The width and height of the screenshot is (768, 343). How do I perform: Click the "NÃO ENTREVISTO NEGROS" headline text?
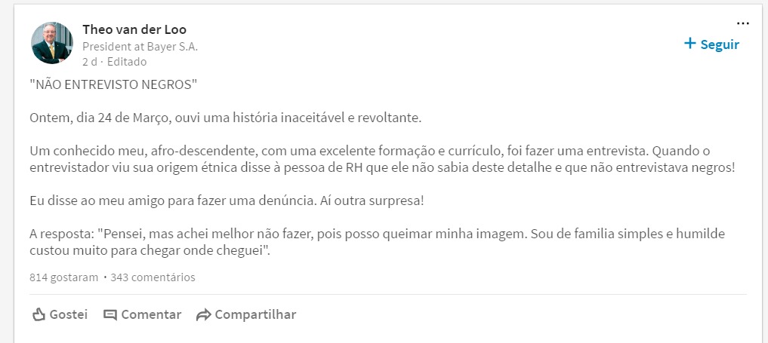tap(113, 85)
